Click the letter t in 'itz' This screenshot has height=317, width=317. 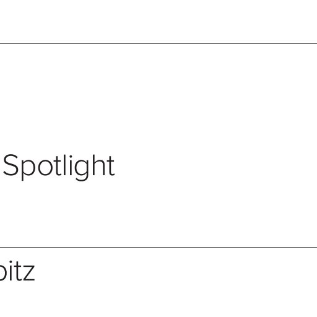click(16, 271)
